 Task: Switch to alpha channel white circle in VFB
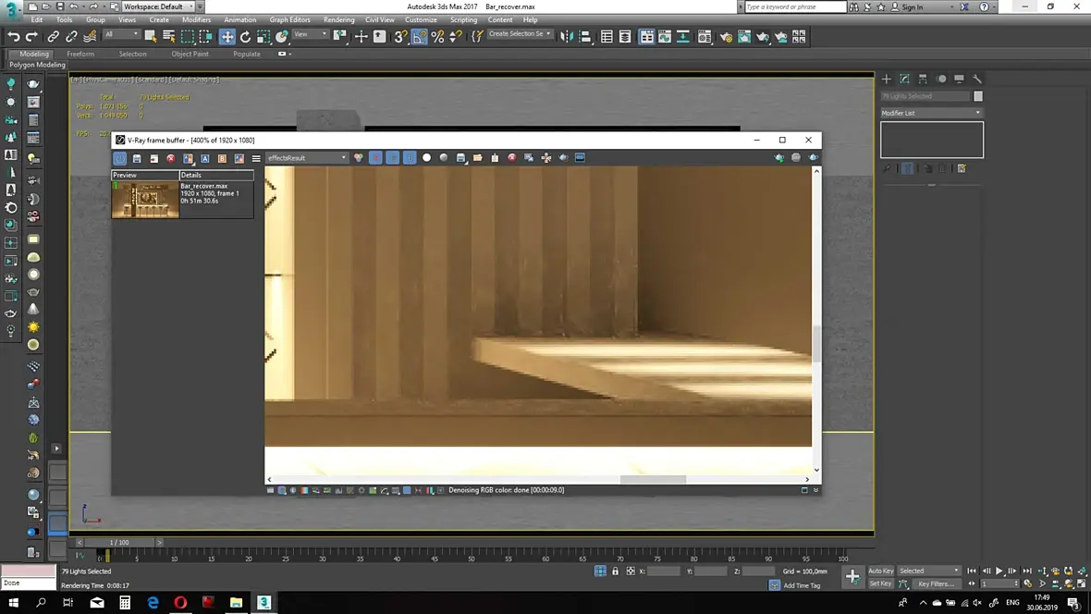[x=426, y=158]
